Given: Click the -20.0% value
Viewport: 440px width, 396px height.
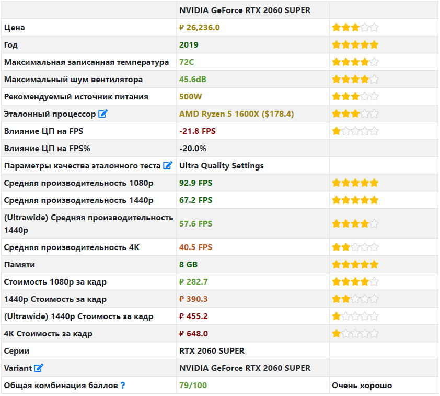Looking at the screenshot, I should (x=193, y=148).
